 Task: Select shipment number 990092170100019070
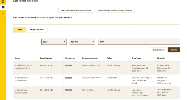pos(91,78)
